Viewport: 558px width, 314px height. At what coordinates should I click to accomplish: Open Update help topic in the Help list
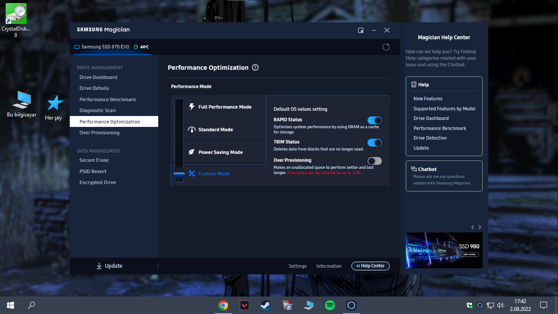421,148
